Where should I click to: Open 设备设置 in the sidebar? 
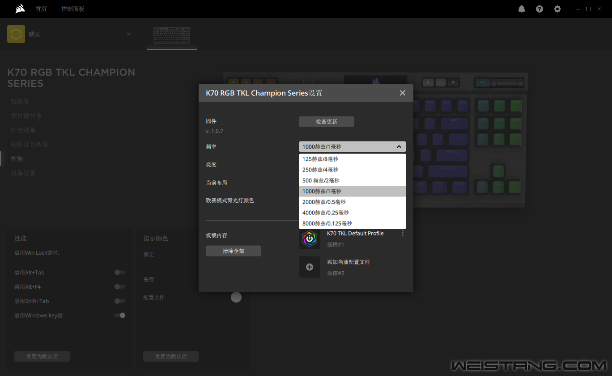(x=23, y=173)
